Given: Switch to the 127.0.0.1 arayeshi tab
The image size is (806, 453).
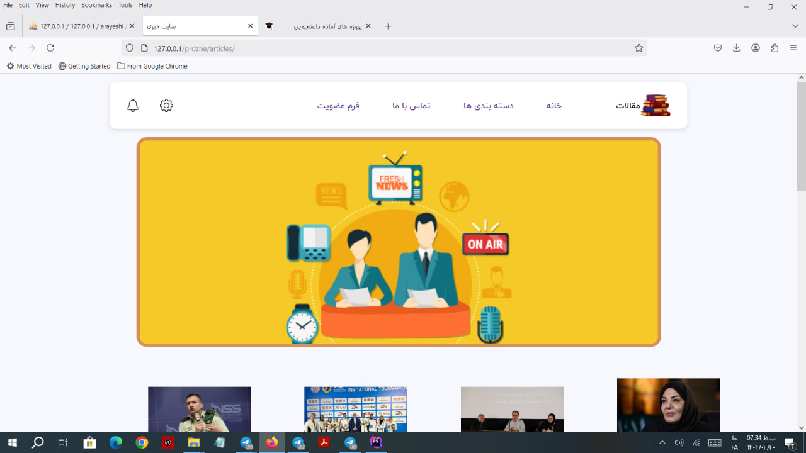Looking at the screenshot, I should tap(81, 26).
